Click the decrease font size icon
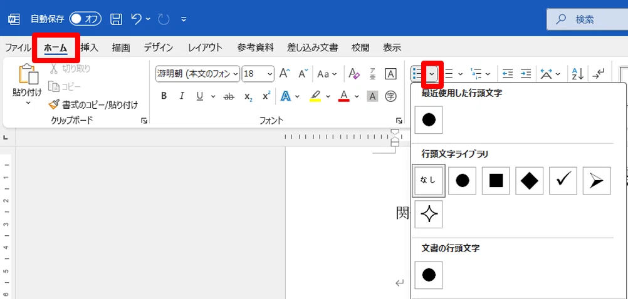Viewport: 628px width, 299px height. tap(303, 74)
